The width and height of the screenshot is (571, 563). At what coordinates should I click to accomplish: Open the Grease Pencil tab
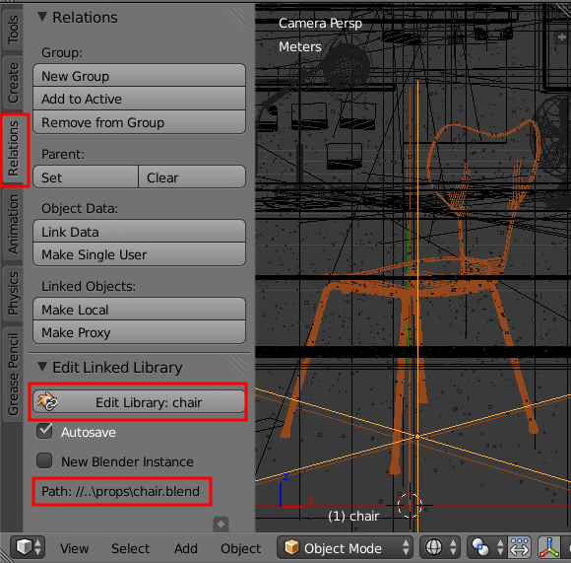13,374
